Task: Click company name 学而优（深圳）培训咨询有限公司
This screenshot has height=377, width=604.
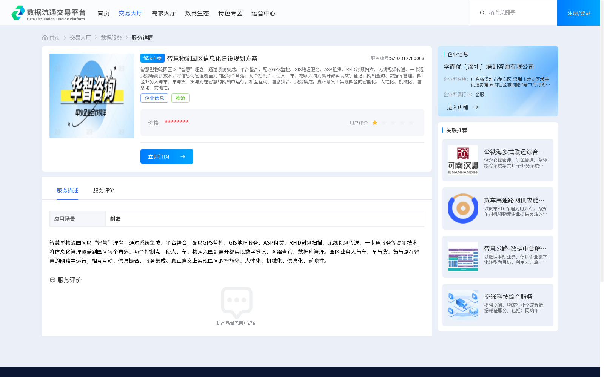Action: [x=489, y=67]
